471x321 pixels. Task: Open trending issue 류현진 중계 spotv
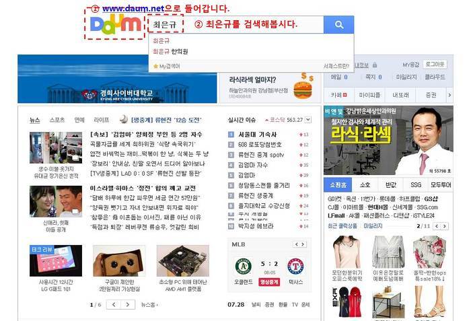point(261,155)
